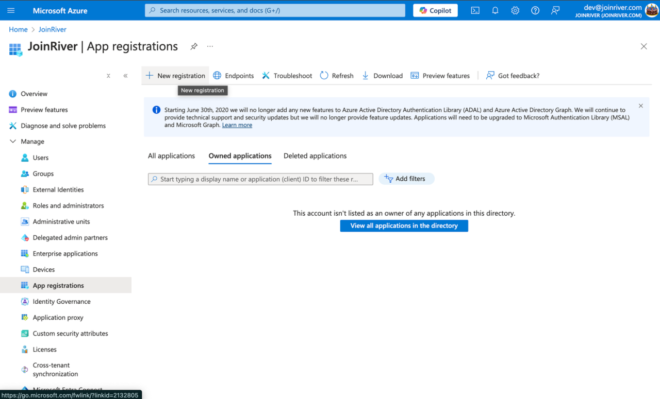This screenshot has height=399, width=660.
Task: Download the app registrations list
Action: [382, 75]
